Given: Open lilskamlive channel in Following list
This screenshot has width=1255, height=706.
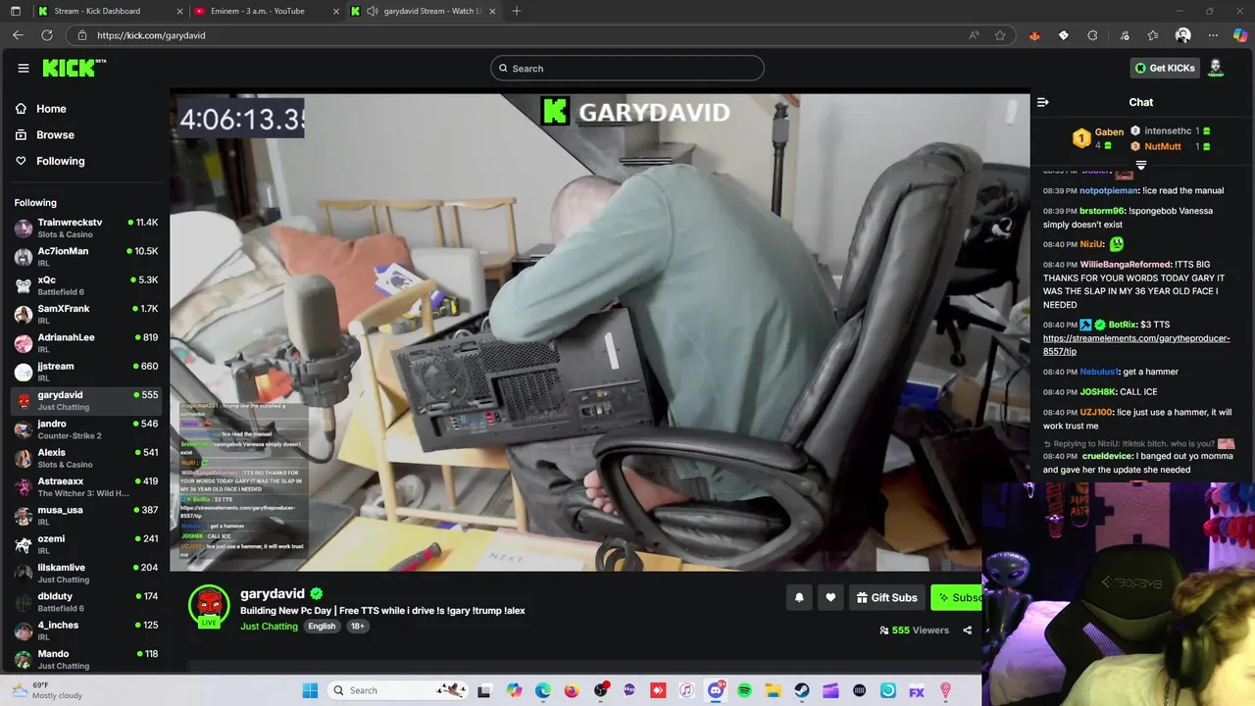Looking at the screenshot, I should point(86,573).
